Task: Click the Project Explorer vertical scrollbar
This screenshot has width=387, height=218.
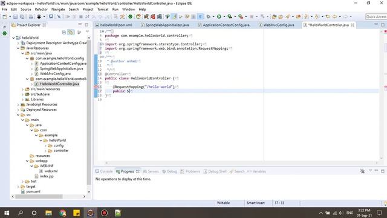Action: pyautogui.click(x=89, y=112)
